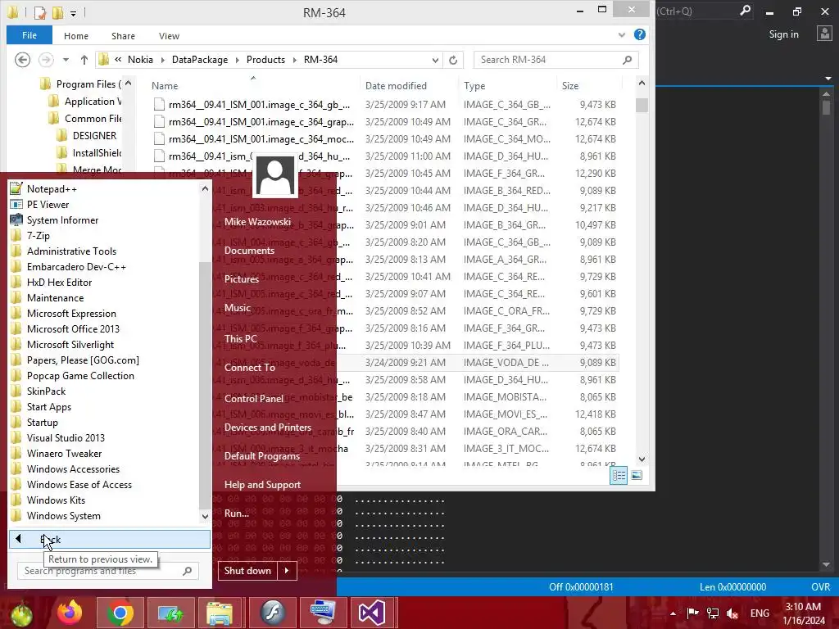Open address bar history dropdown
Viewport: 839px width, 629px height.
click(x=435, y=60)
